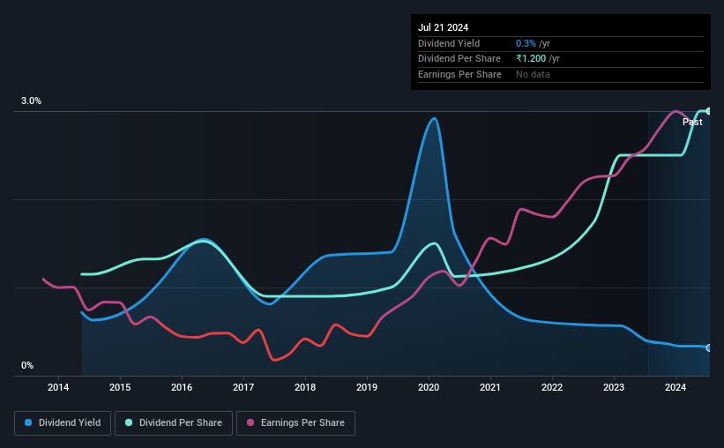Click the Past region label
The width and height of the screenshot is (724, 448).
[692, 122]
